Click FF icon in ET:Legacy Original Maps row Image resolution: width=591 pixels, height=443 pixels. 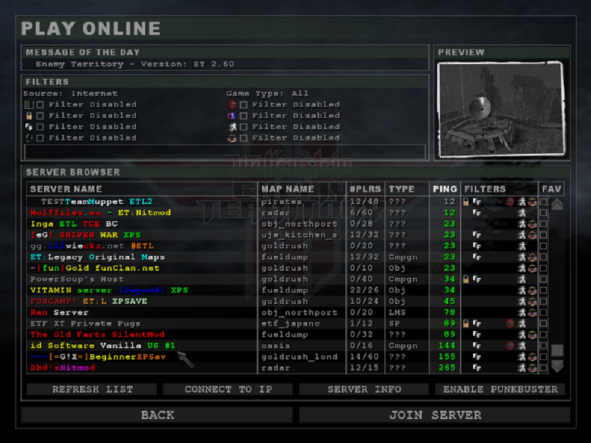[x=477, y=257]
